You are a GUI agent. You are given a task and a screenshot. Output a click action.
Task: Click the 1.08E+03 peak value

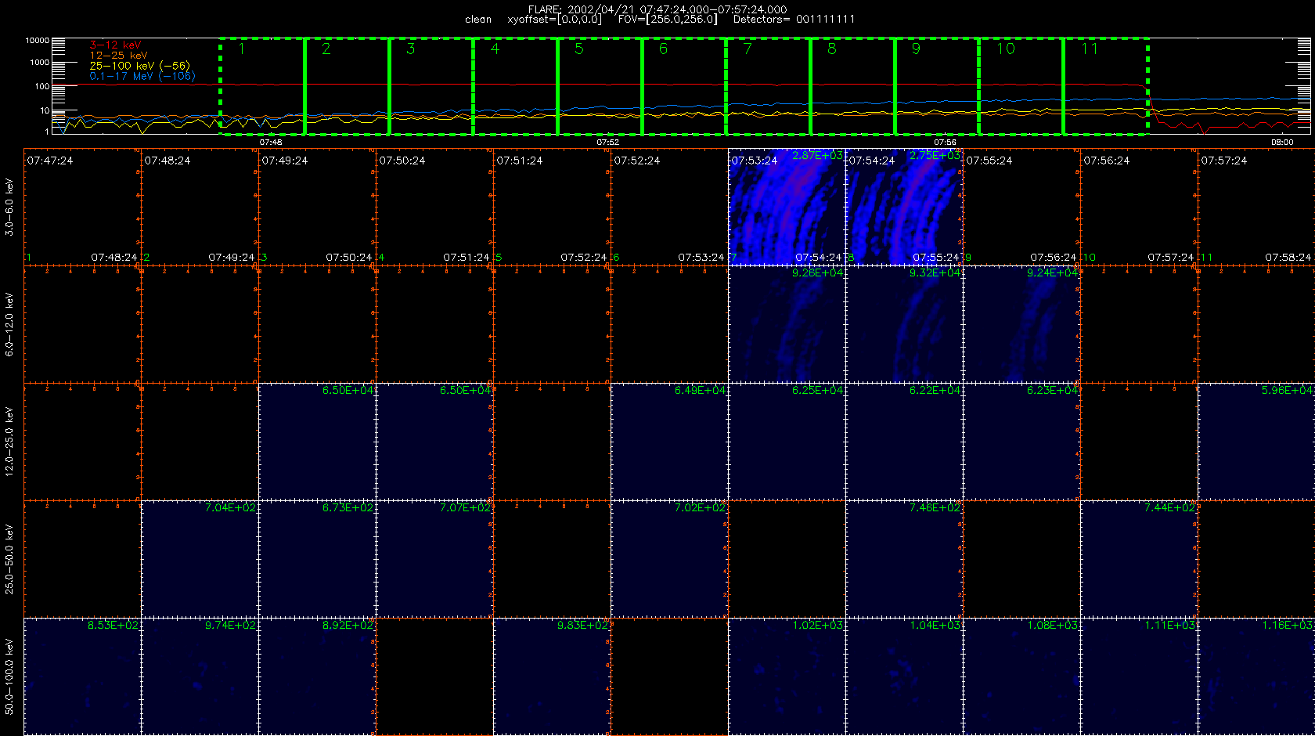(1052, 625)
